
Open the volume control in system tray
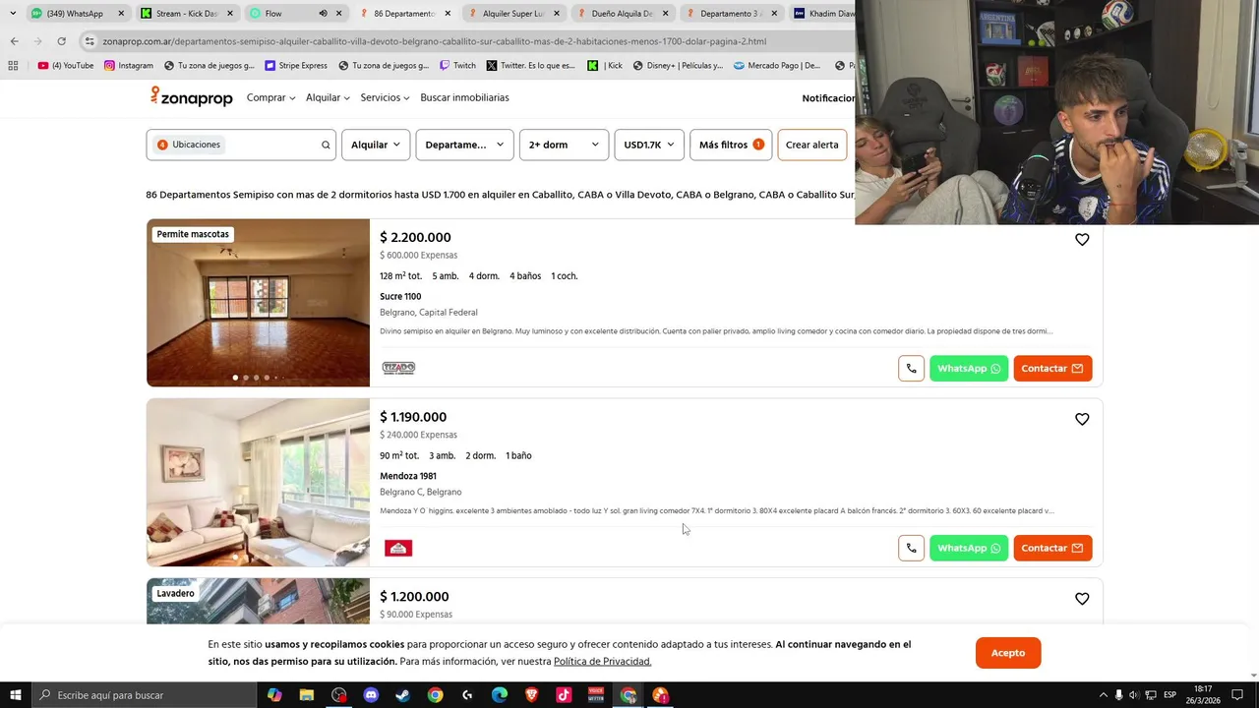[1134, 695]
